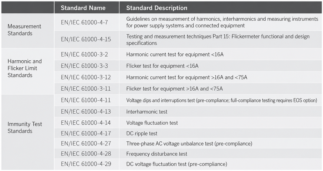Image resolution: width=323 pixels, height=171 pixels.
Task: Click the Standard Name column header
Action: 83,8
